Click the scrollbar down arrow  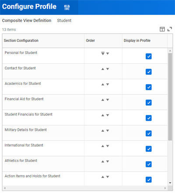(170, 183)
